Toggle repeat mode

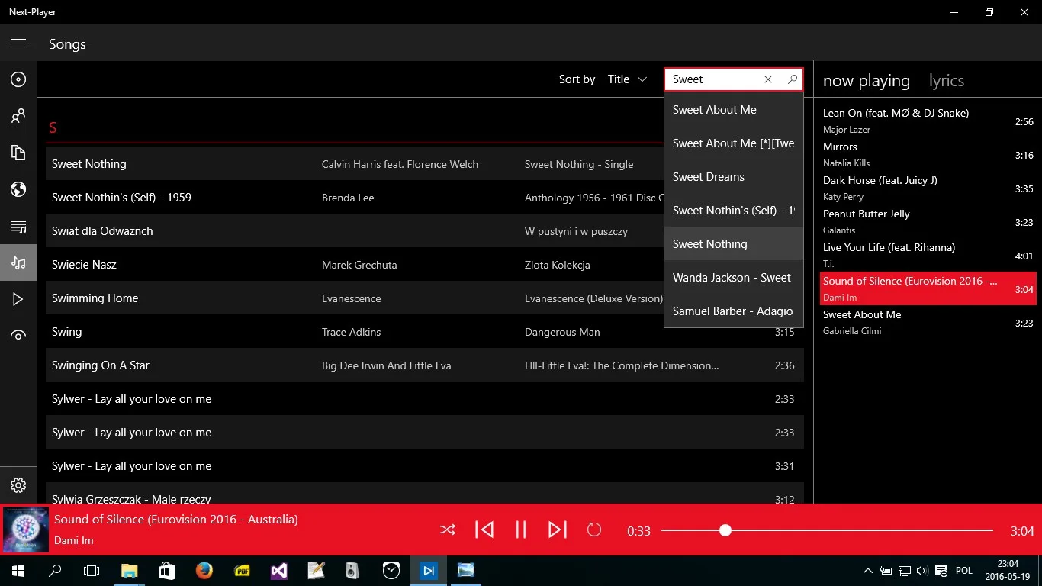594,530
